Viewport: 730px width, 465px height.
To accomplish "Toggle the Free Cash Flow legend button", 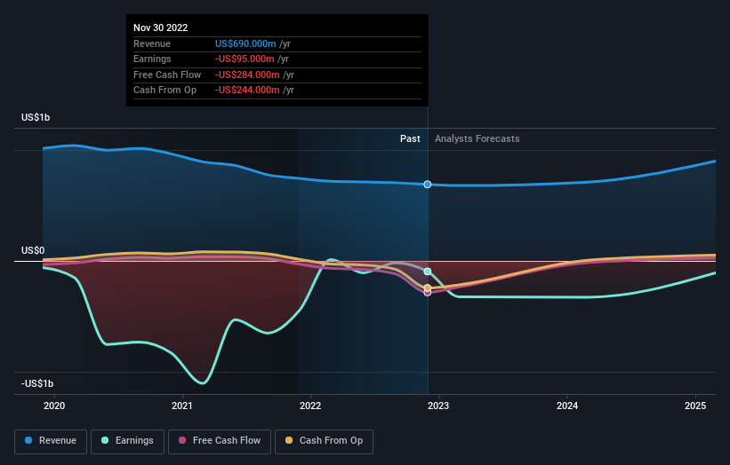I will 220,441.
